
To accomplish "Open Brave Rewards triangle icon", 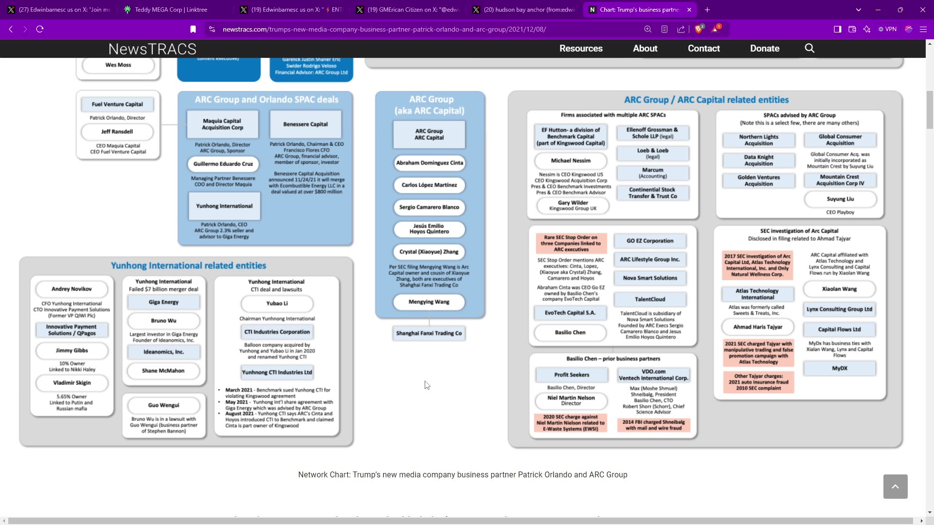I will coord(716,29).
